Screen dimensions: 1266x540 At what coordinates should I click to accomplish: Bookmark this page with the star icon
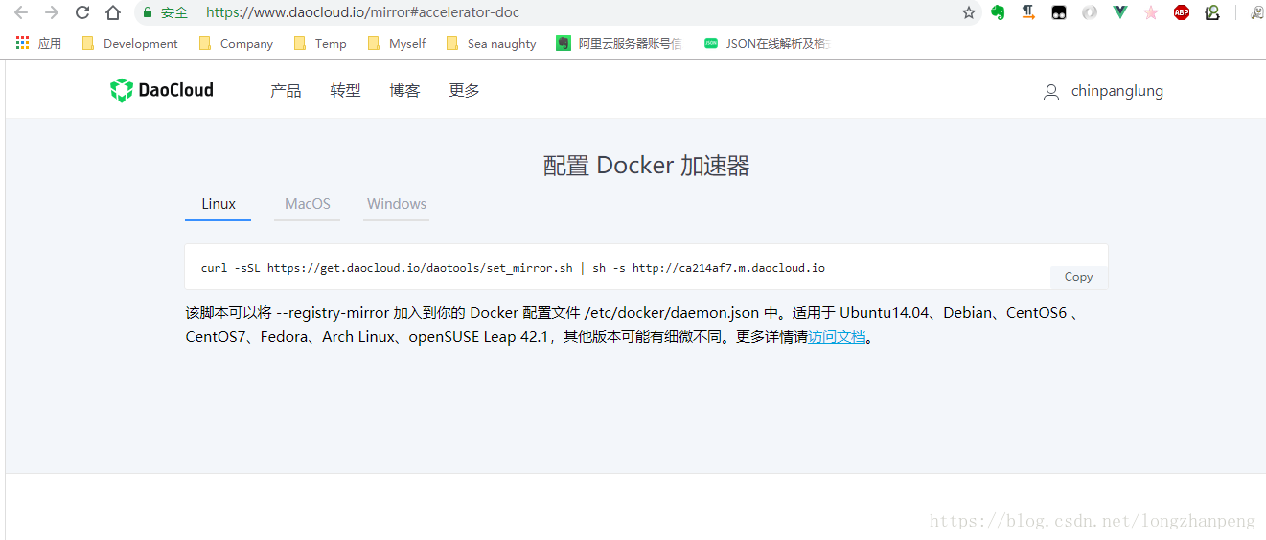click(969, 12)
